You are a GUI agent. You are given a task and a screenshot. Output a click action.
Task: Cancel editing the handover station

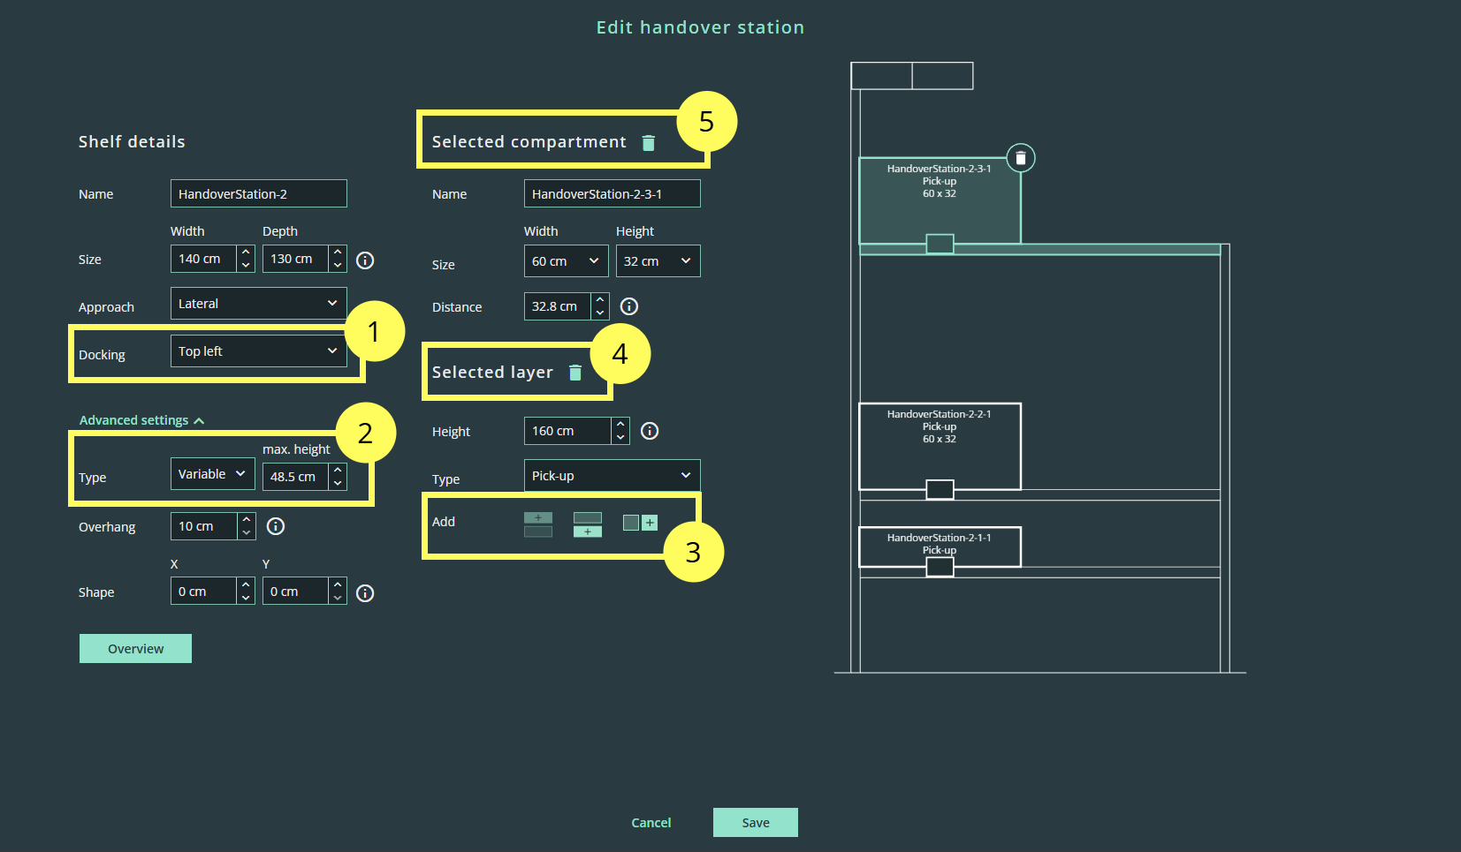click(651, 822)
